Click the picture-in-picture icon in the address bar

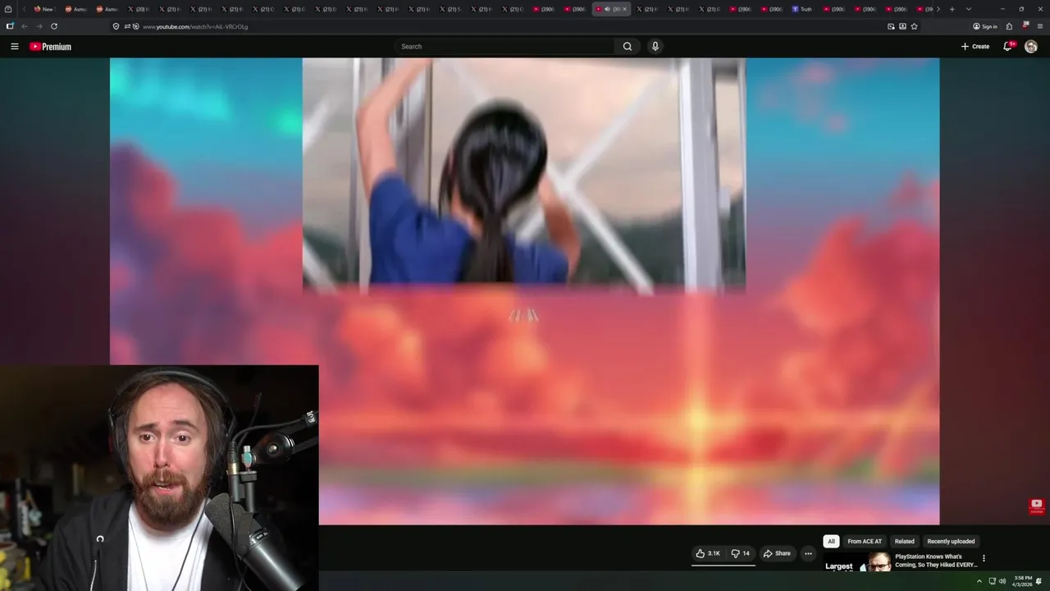(891, 26)
